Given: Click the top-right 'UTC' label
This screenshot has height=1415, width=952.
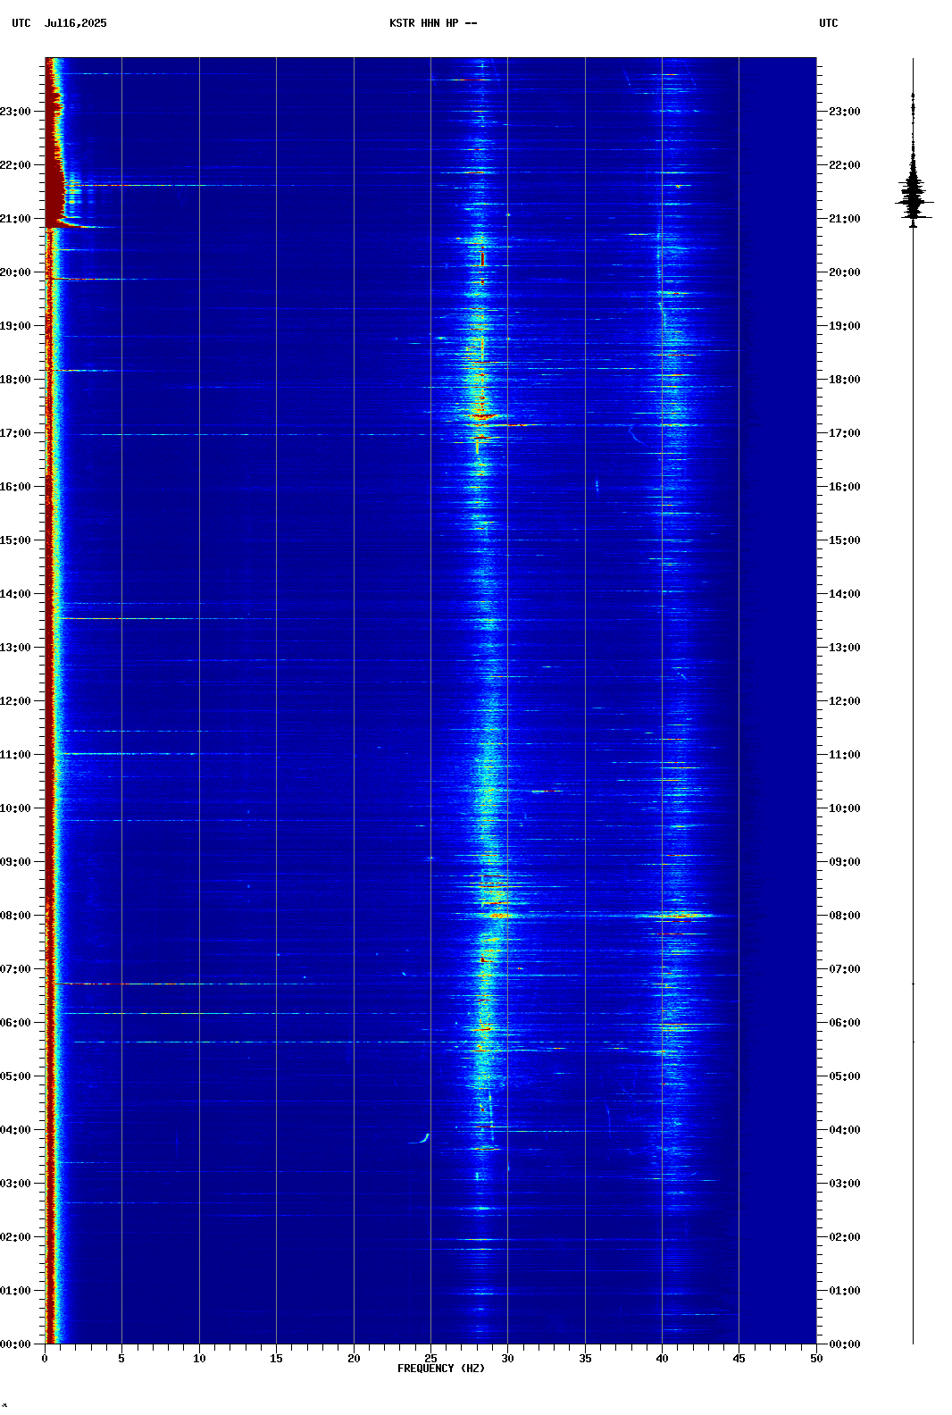Looking at the screenshot, I should (x=829, y=23).
